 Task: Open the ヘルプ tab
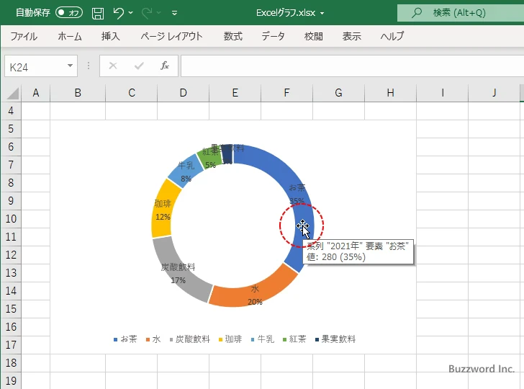[392, 36]
